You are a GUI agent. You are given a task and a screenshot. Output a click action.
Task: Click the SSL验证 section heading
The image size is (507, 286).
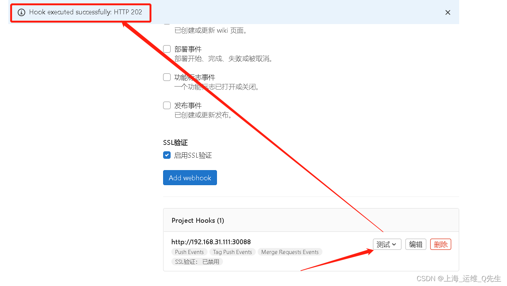176,143
